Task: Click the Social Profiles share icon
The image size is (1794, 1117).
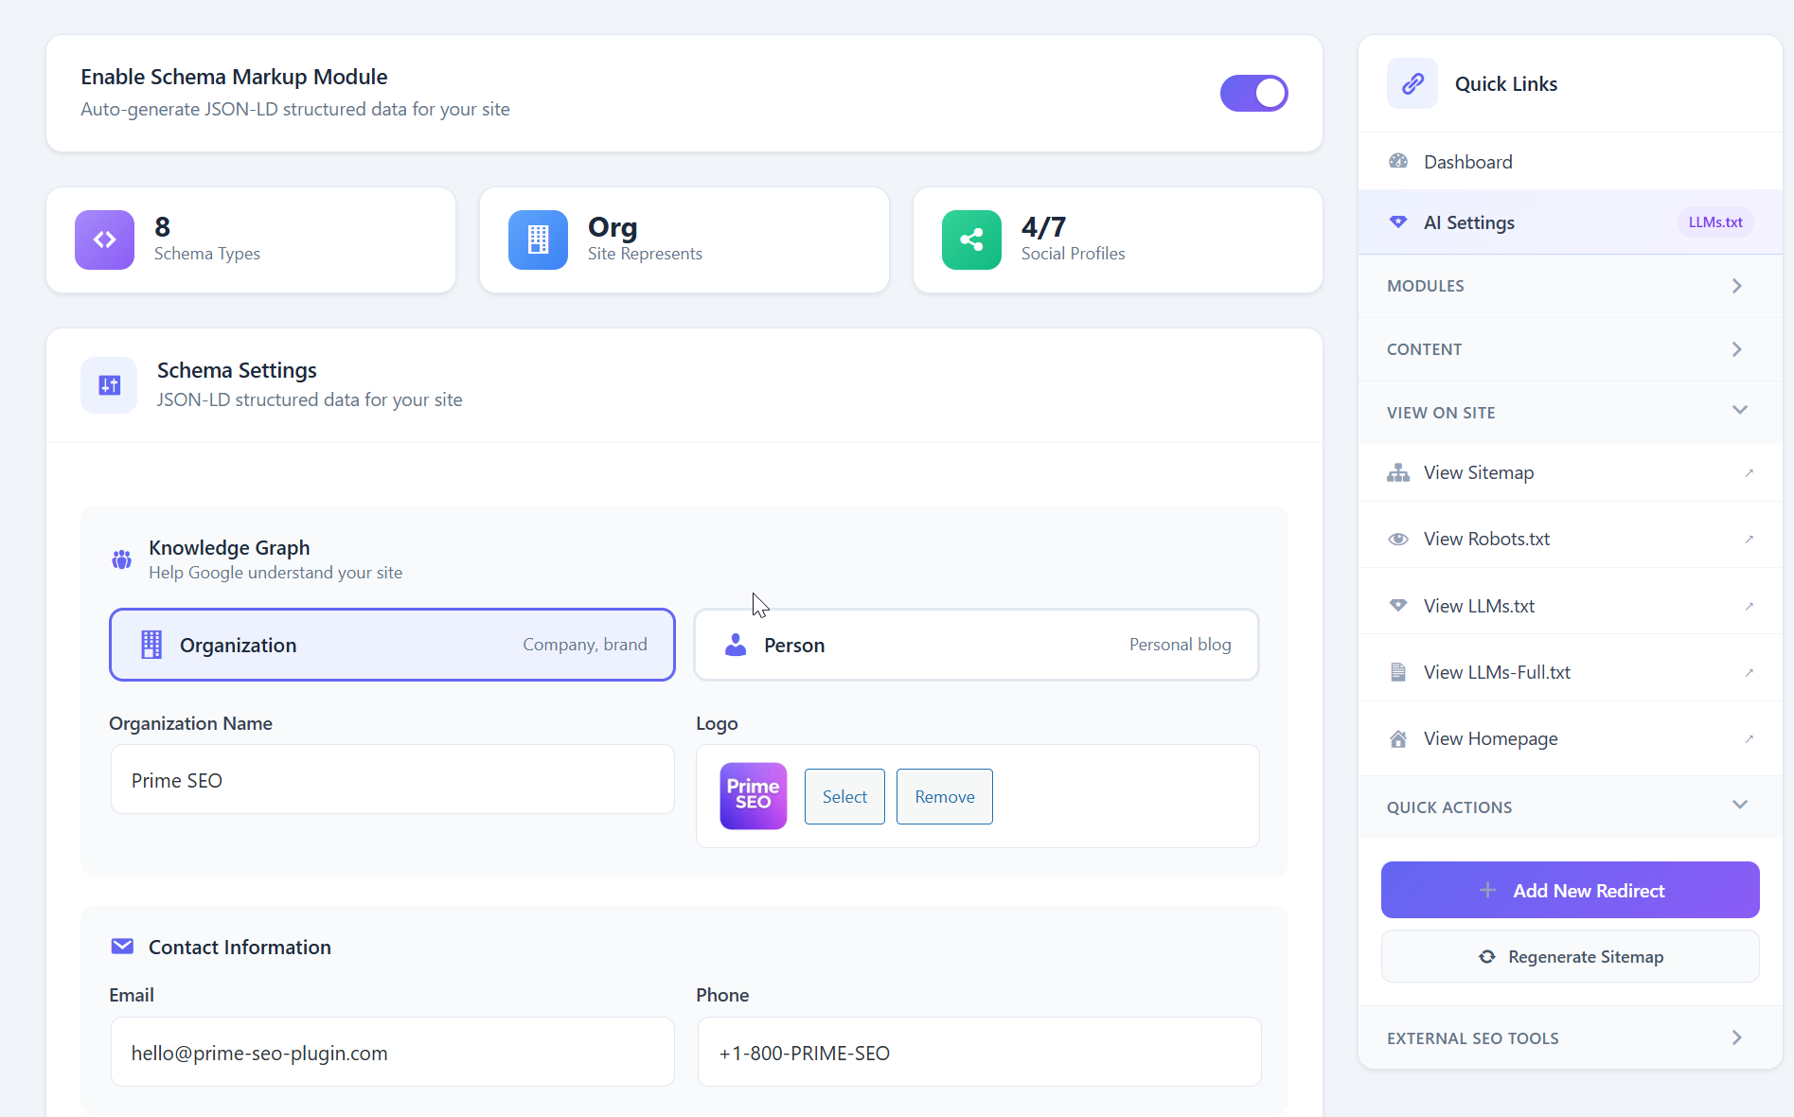Action: coord(970,239)
